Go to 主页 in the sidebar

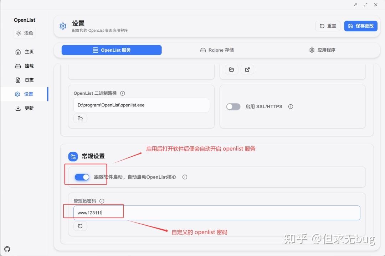(24, 52)
